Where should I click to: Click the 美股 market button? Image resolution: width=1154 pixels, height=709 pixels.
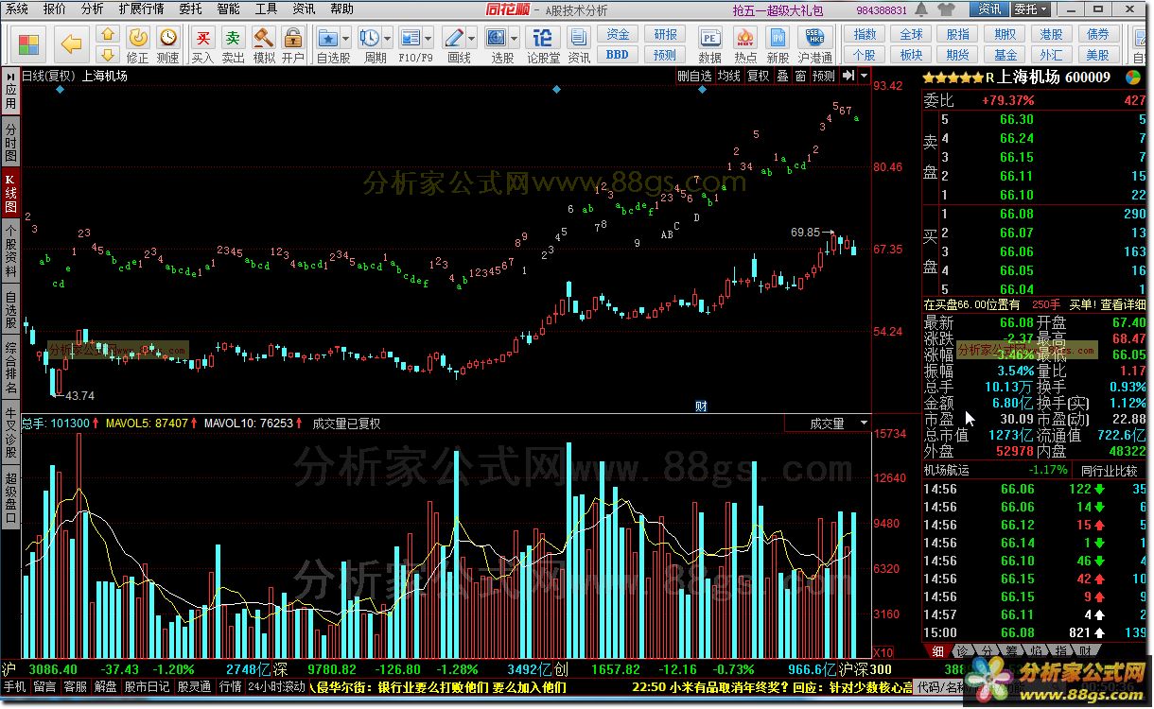(1097, 55)
